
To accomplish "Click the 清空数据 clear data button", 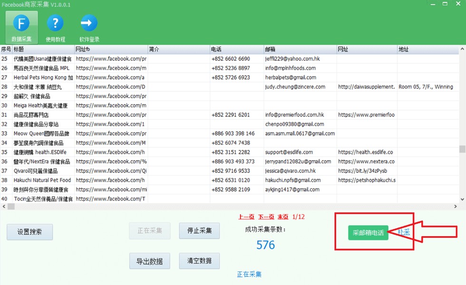I will (x=199, y=261).
